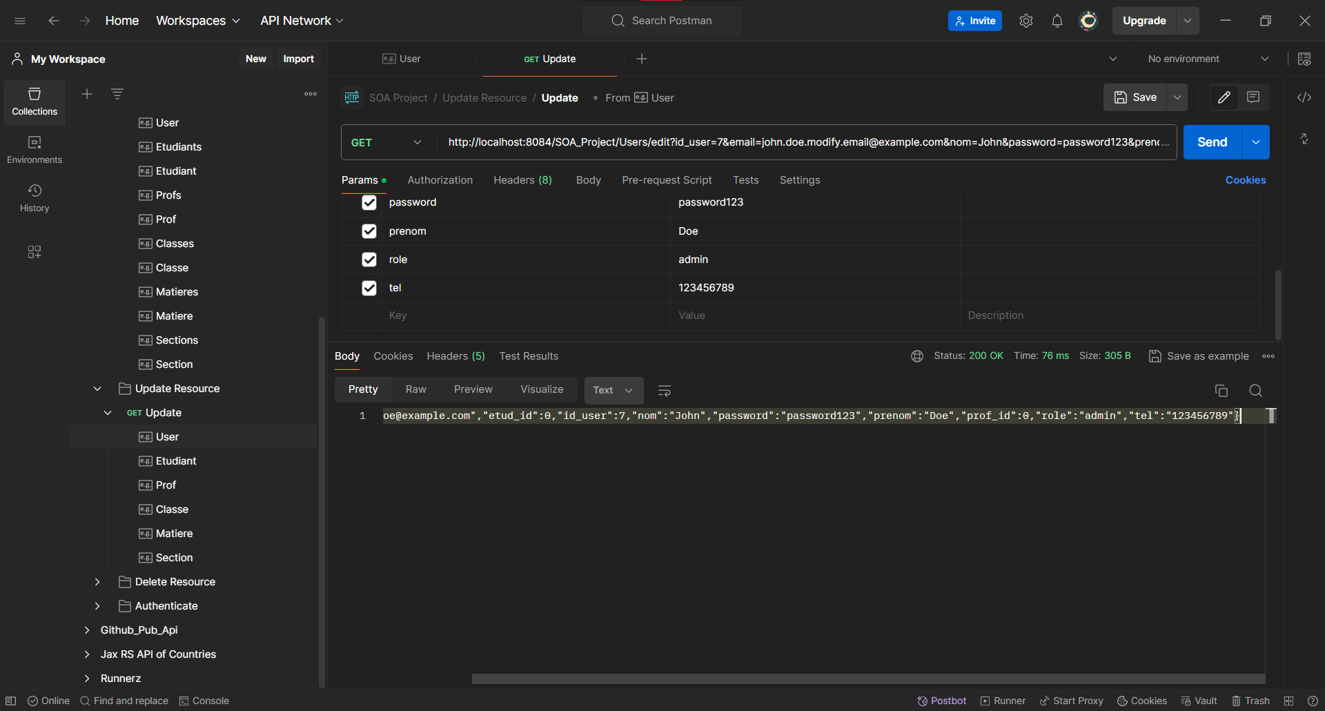This screenshot has width=1325, height=711.
Task: Uncheck the prenom parameter checkbox
Action: (x=369, y=231)
